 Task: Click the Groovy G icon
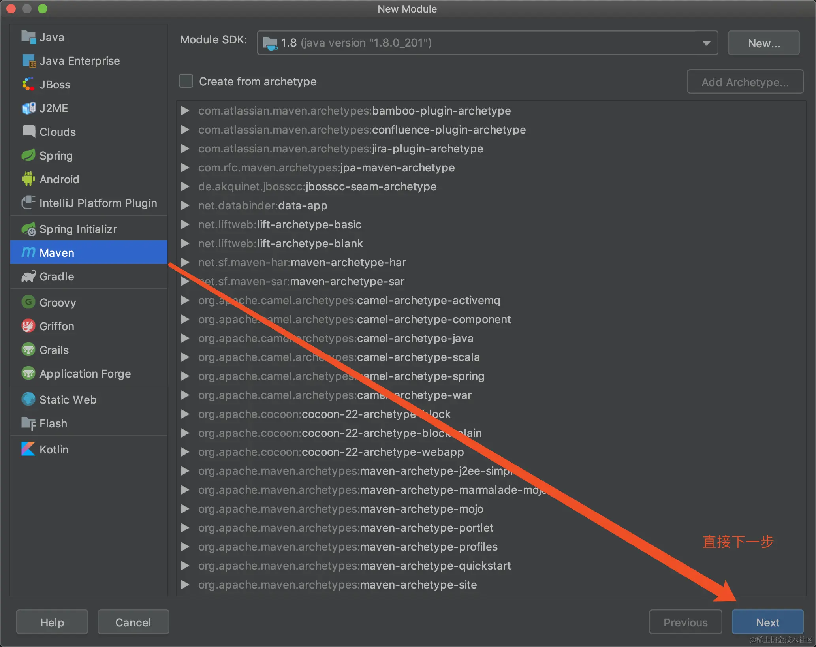(28, 303)
